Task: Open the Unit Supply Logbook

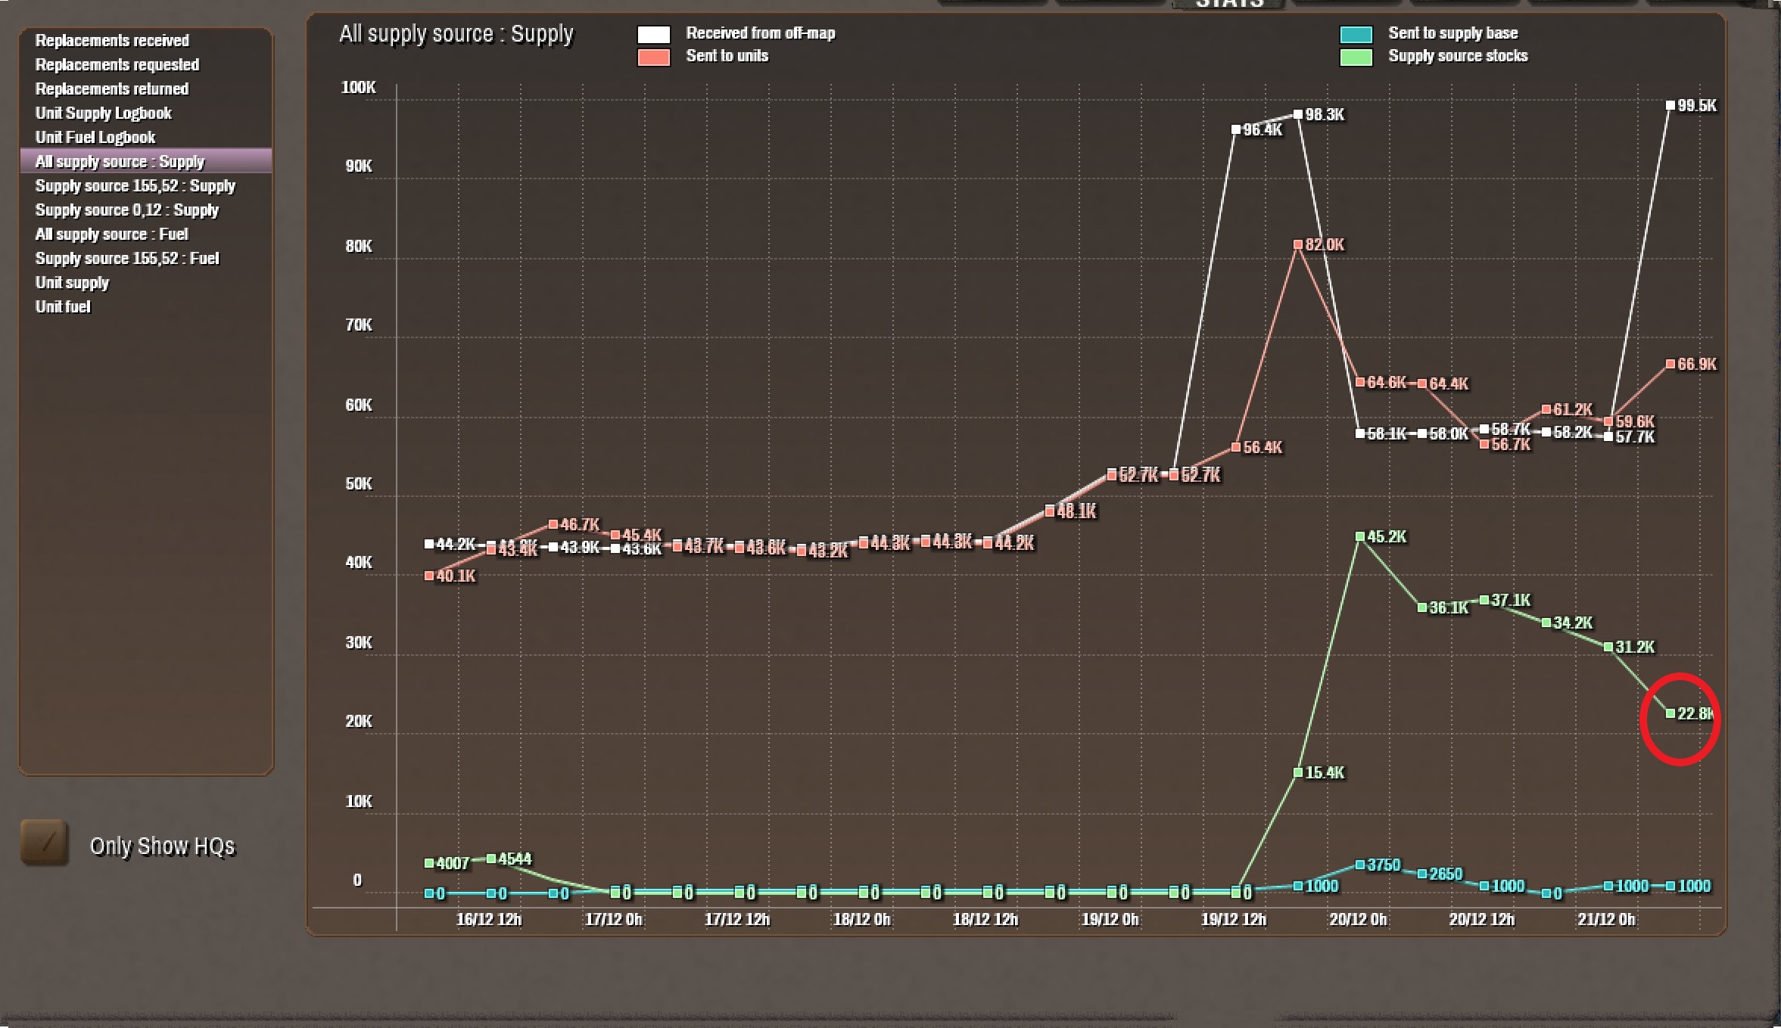Action: 103,113
